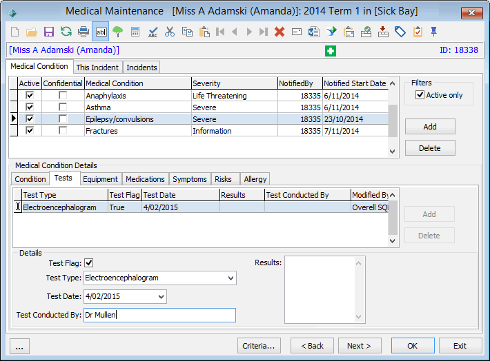The width and height of the screenshot is (490, 361).
Task: Go to first record arrow icon
Action: [220, 32]
